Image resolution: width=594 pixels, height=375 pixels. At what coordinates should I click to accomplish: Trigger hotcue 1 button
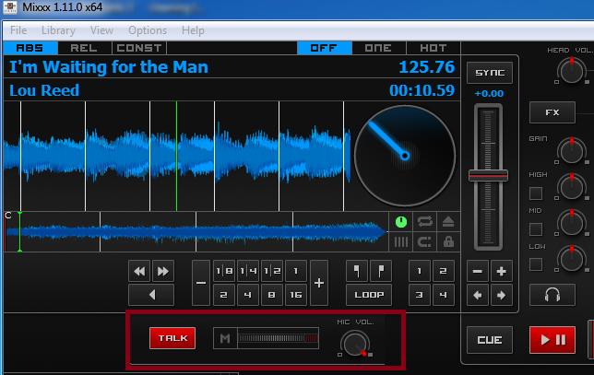click(420, 271)
